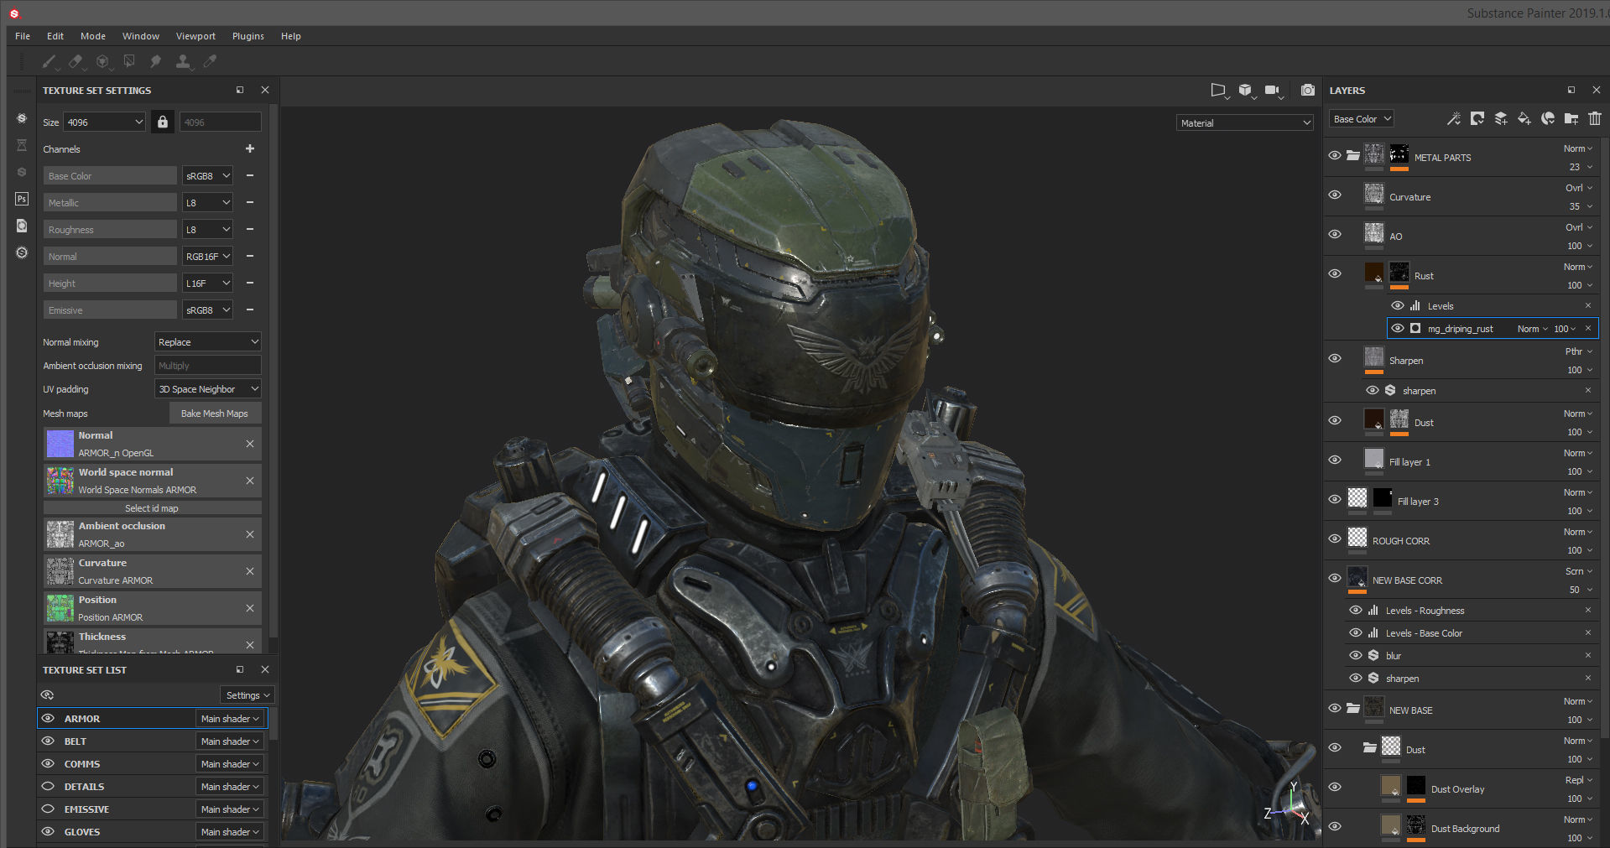Select the Material picker eyedropper
This screenshot has width=1610, height=848.
(210, 61)
